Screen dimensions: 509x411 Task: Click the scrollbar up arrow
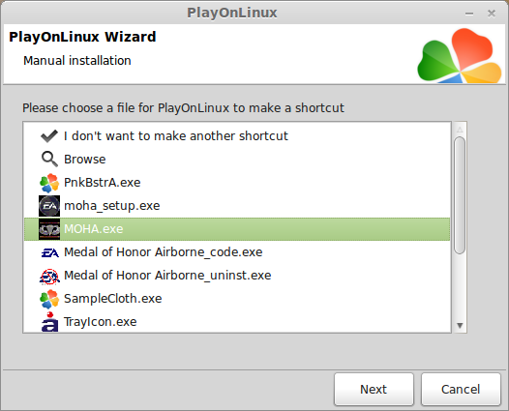point(460,130)
